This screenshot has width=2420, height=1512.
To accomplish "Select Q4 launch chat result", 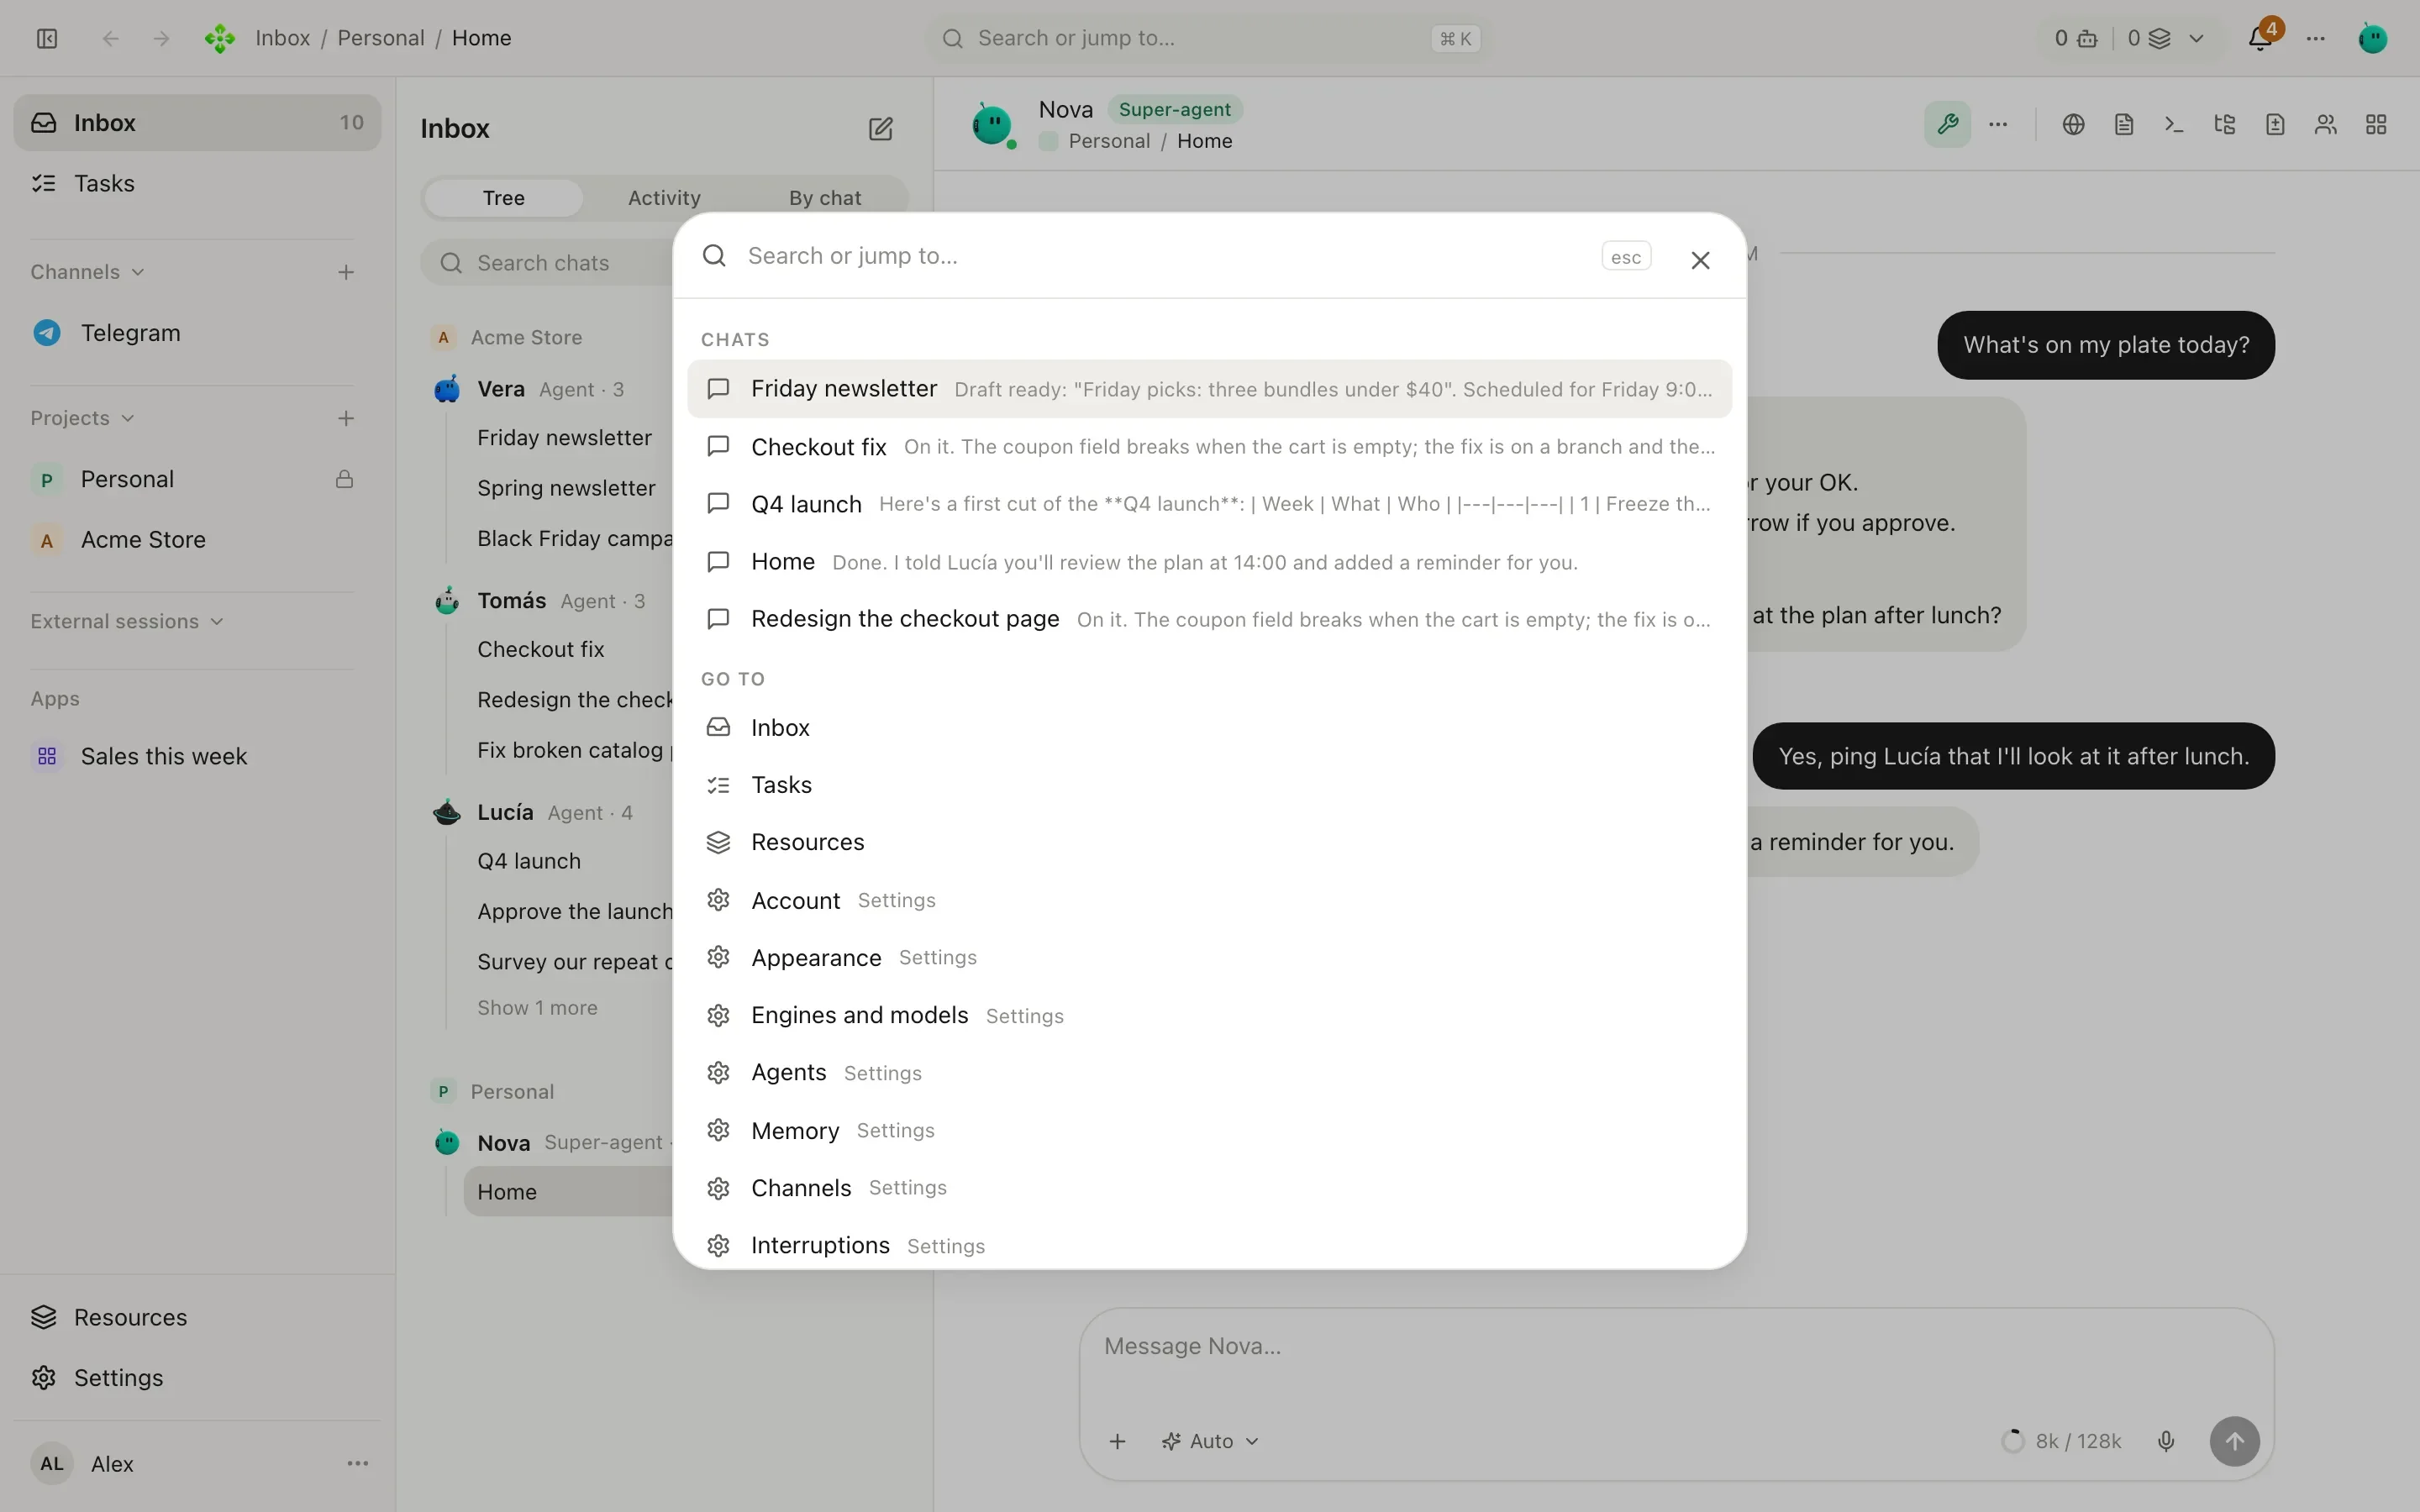I will (1209, 504).
